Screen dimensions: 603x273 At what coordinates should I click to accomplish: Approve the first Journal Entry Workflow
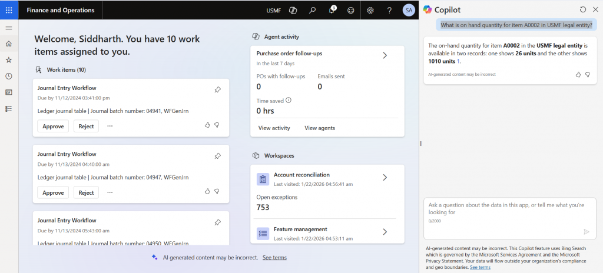coord(53,126)
